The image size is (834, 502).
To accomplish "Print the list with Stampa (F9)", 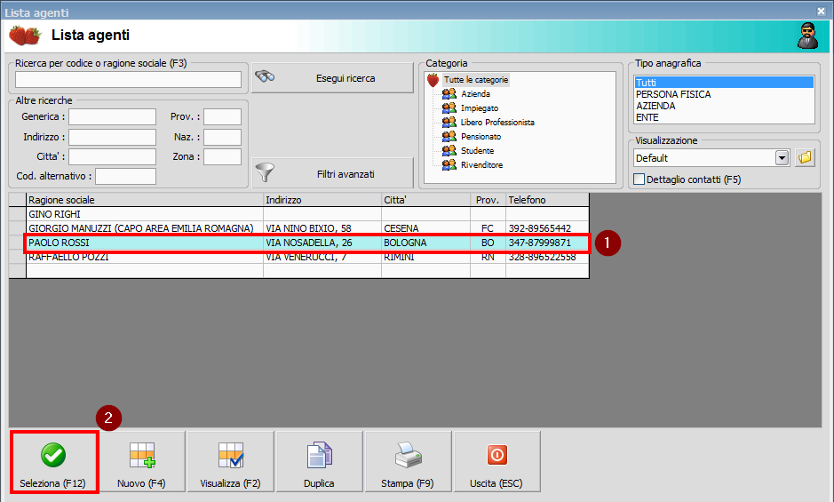I will tap(408, 462).
